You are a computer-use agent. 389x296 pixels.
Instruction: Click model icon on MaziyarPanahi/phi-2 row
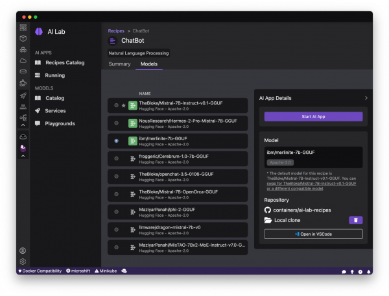[133, 212]
